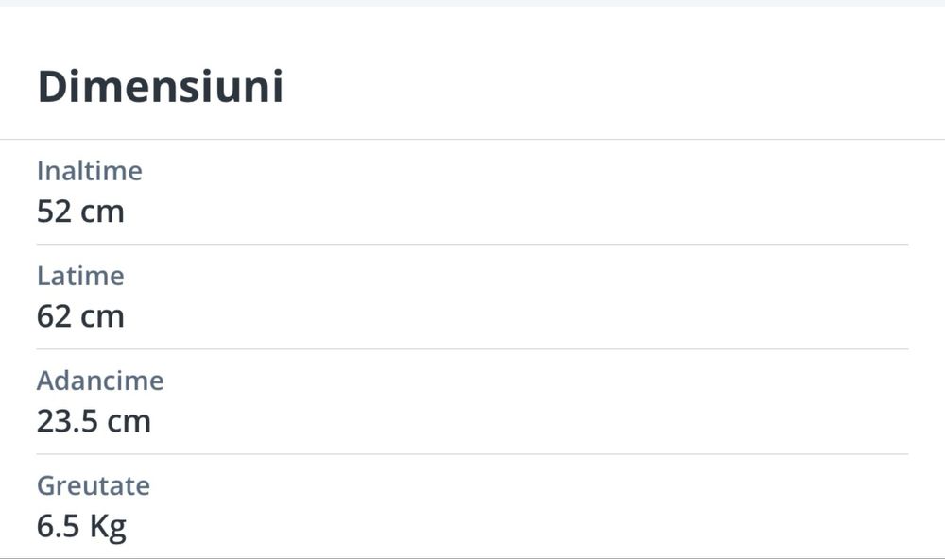Click blank space right of the Dimensiuni heading

click(x=614, y=87)
